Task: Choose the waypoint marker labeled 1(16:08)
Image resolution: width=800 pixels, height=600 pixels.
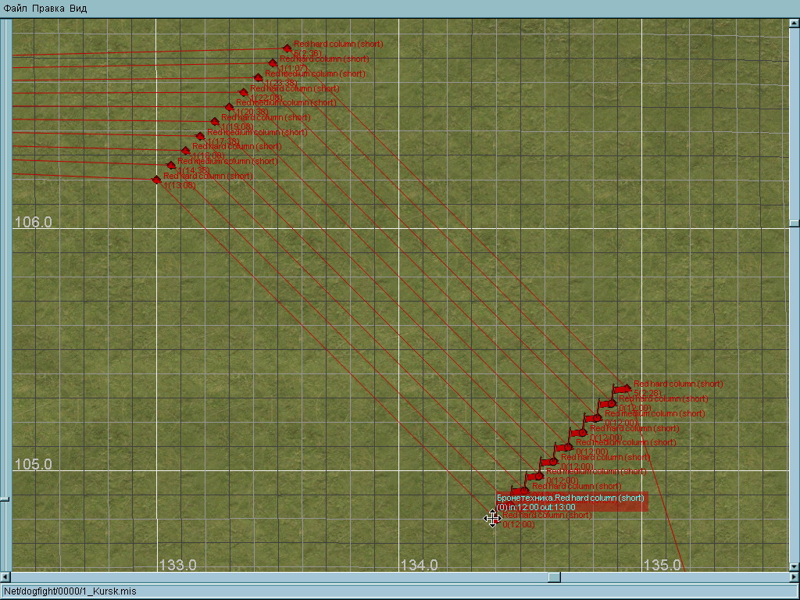Action: pos(186,151)
